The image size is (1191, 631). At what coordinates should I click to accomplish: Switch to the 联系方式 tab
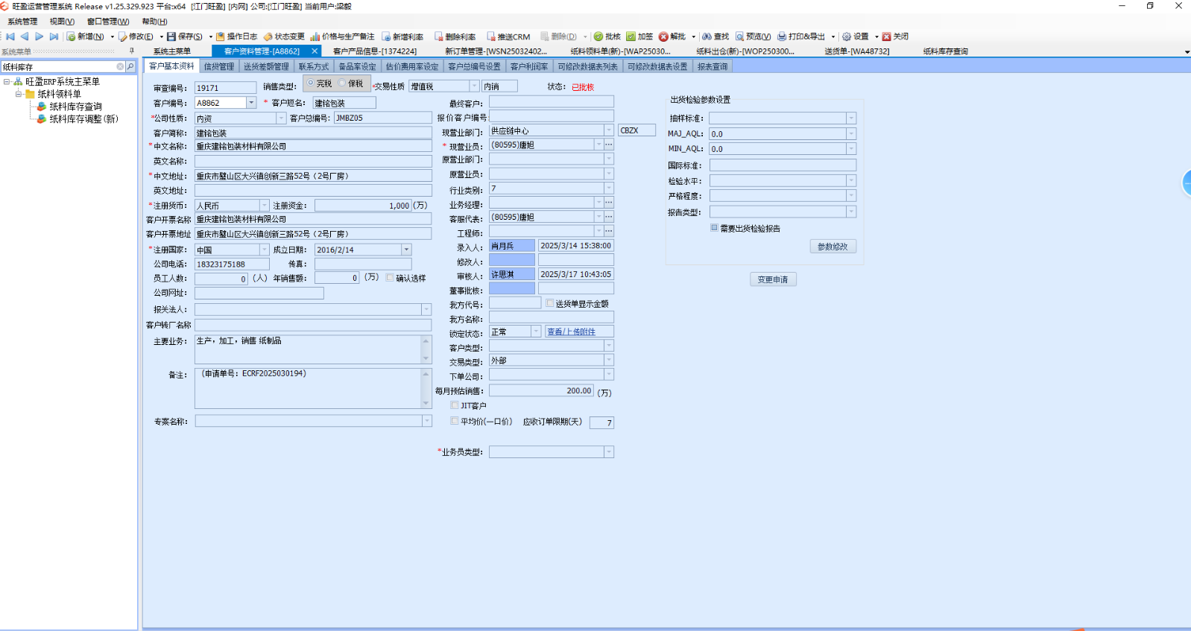314,66
